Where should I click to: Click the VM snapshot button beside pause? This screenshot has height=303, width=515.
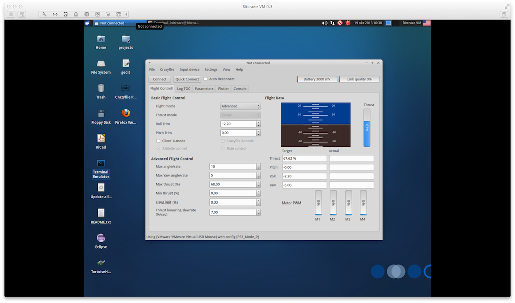[22, 14]
